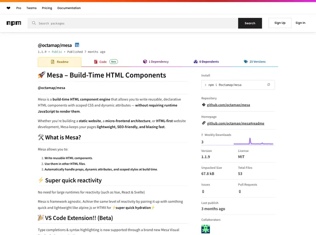Open the 25 Versions tab

(x=255, y=62)
